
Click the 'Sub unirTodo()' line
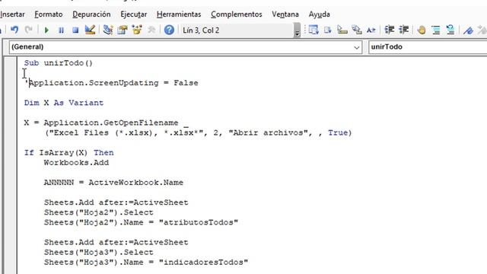[x=59, y=63]
